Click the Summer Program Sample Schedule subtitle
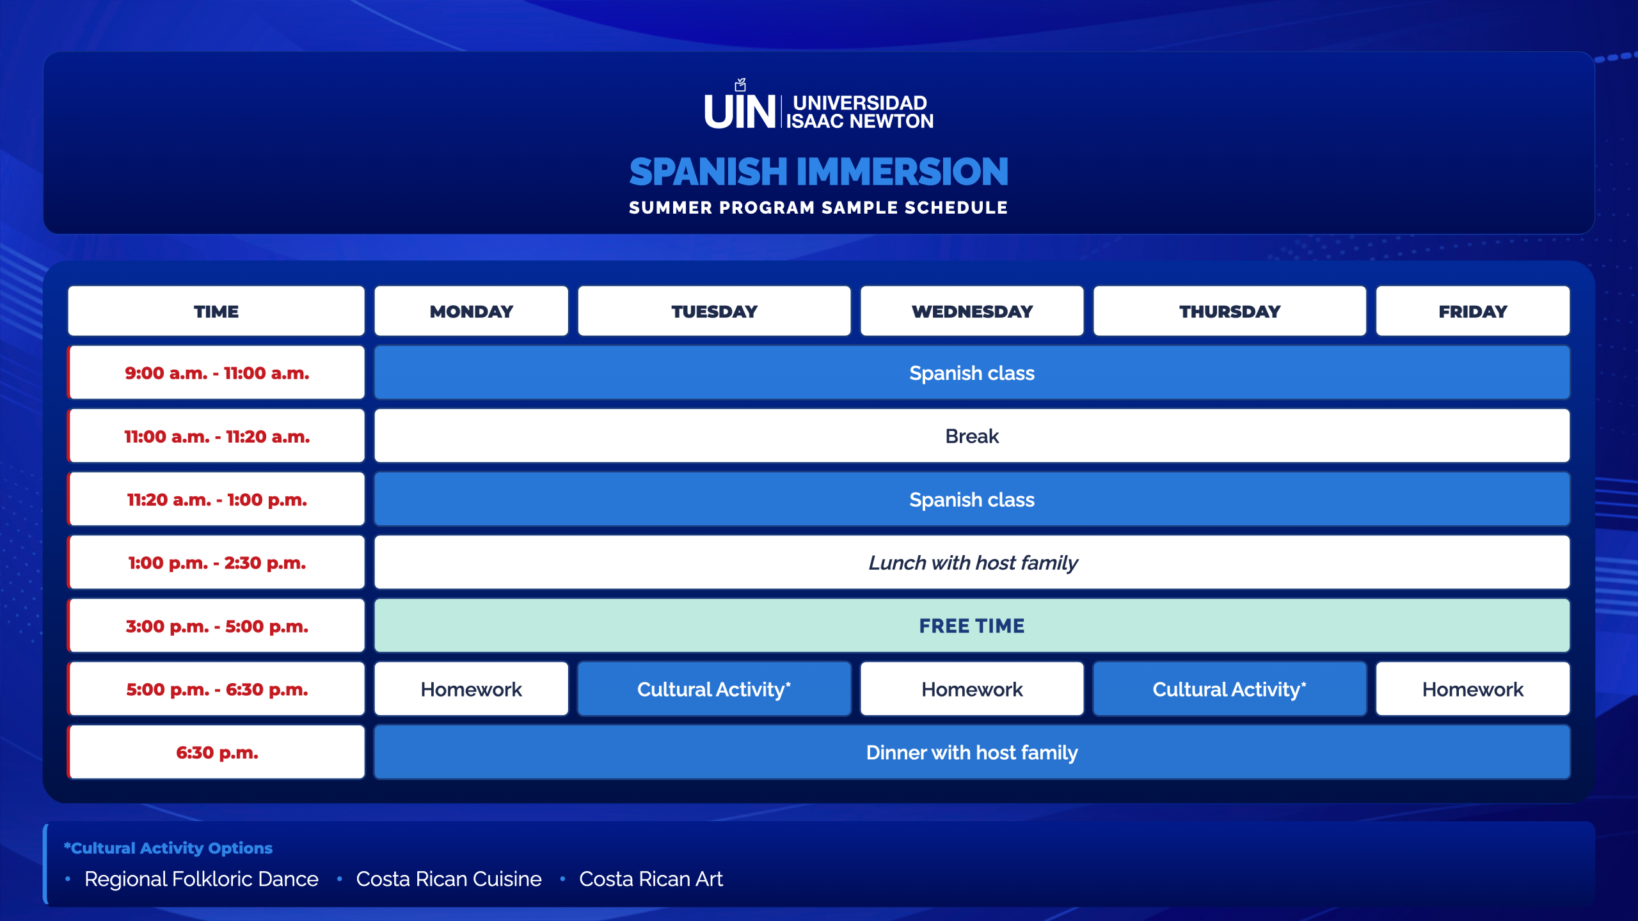Screen dimensions: 1638x921 [x=818, y=208]
